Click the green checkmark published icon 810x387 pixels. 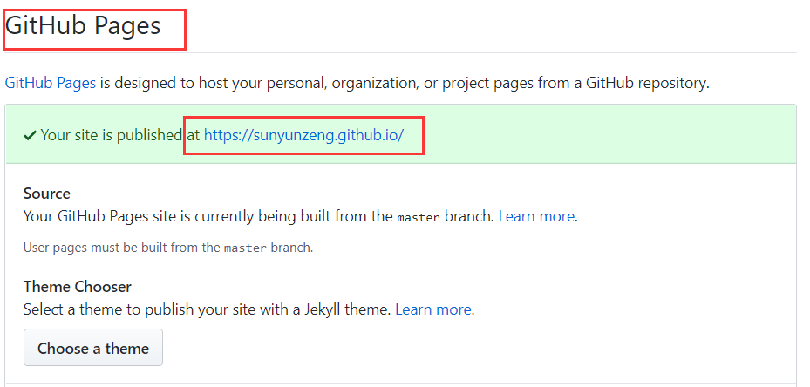pos(30,136)
